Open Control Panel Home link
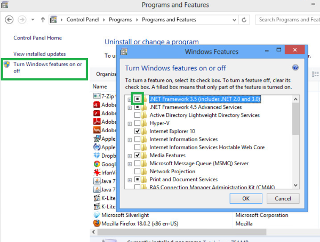Viewport: 320px width, 242px height. [37, 38]
